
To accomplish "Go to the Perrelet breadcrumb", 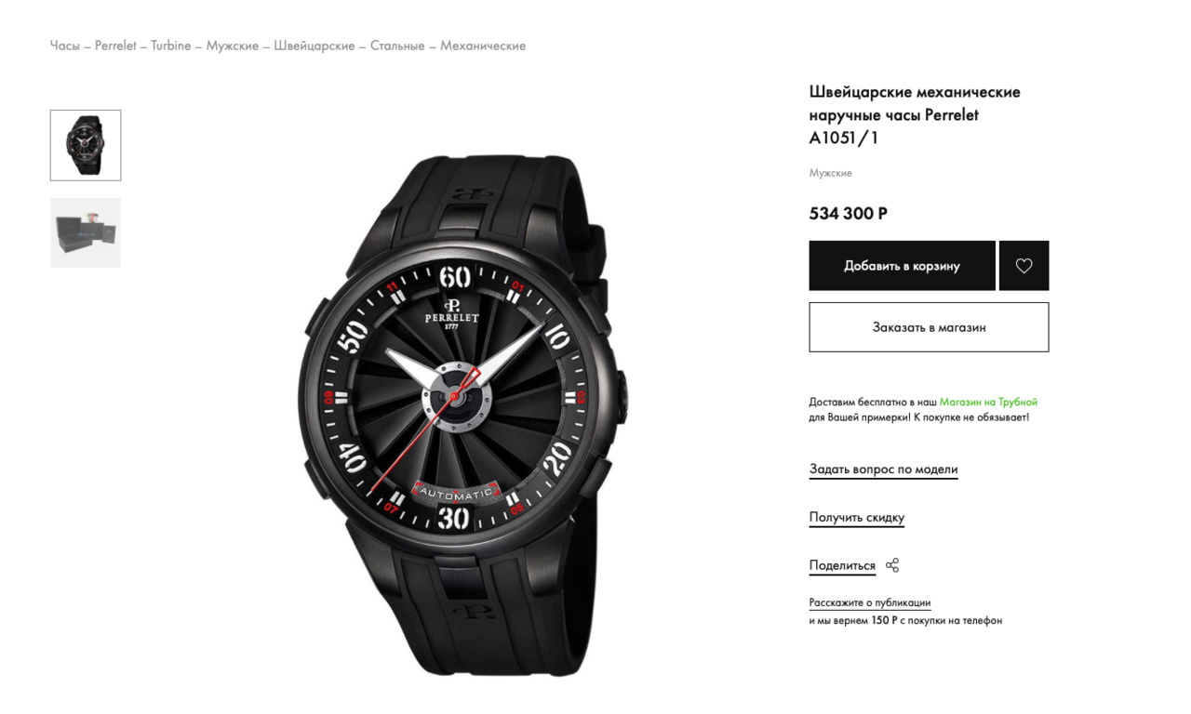I will pos(115,46).
